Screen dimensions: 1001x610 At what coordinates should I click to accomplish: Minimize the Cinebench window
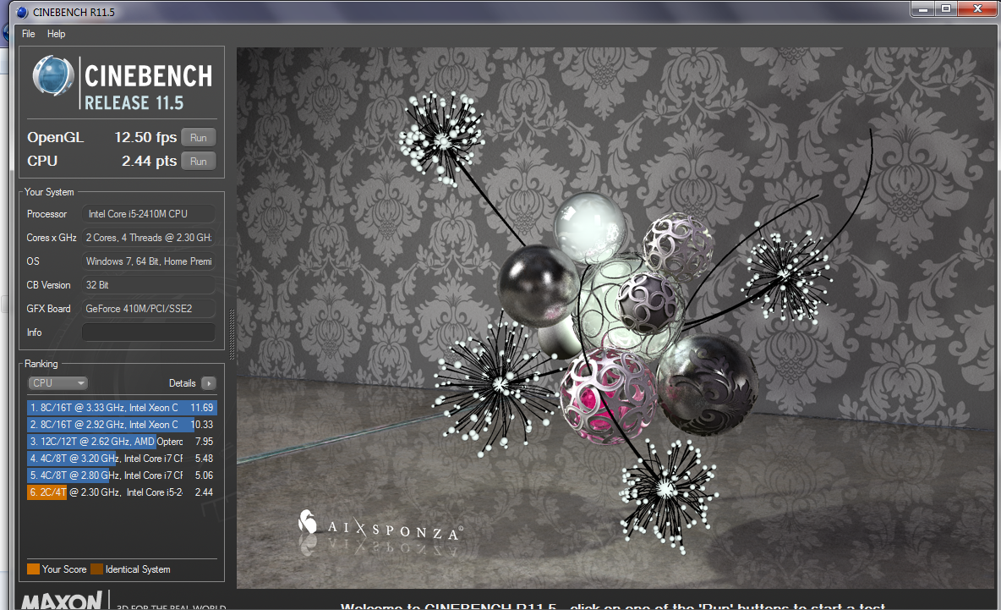point(923,9)
